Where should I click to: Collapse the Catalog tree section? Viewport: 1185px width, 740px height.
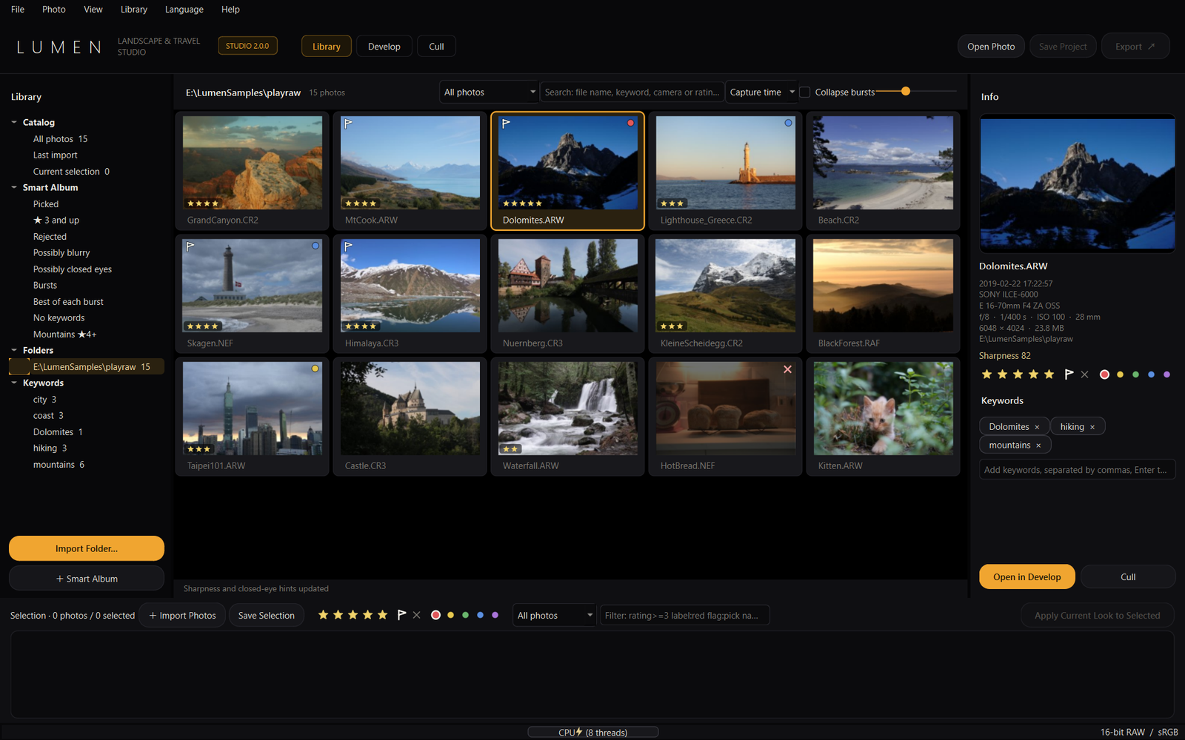14,122
